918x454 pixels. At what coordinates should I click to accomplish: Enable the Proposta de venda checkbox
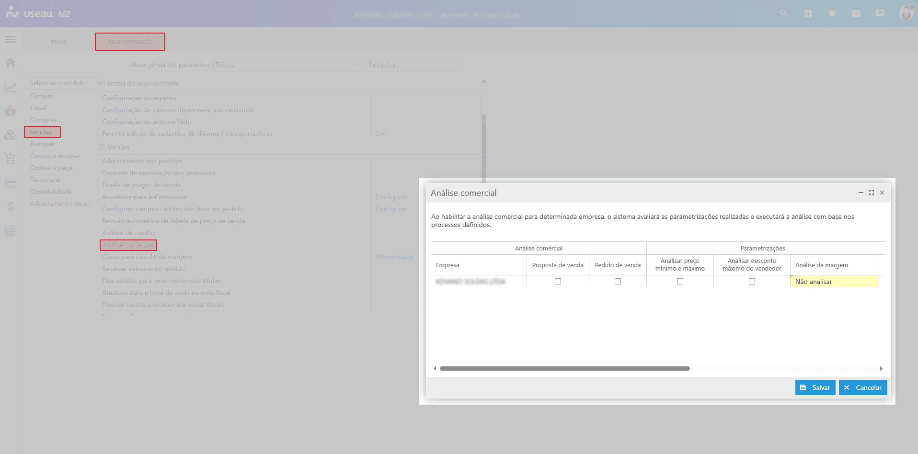tap(558, 282)
